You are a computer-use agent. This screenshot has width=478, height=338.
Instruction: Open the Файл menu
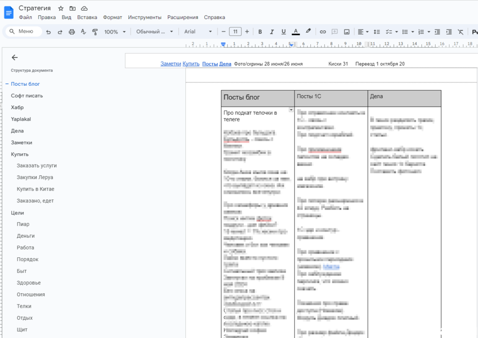pyautogui.click(x=26, y=17)
